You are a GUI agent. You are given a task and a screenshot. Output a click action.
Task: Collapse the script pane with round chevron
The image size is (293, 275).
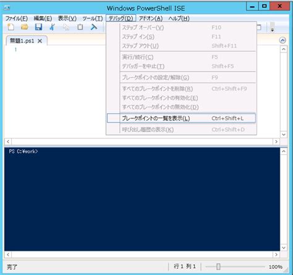click(282, 40)
